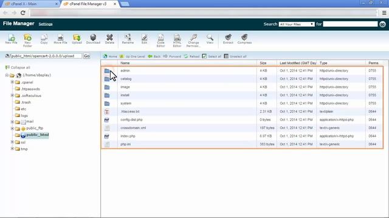Click the Download toolbar icon
389x218 pixels.
93,39
